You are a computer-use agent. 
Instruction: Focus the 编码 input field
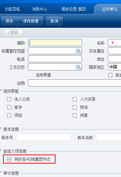55,43
